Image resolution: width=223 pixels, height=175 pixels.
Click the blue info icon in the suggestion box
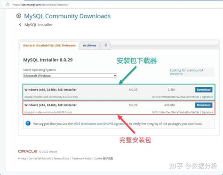tap(28, 123)
